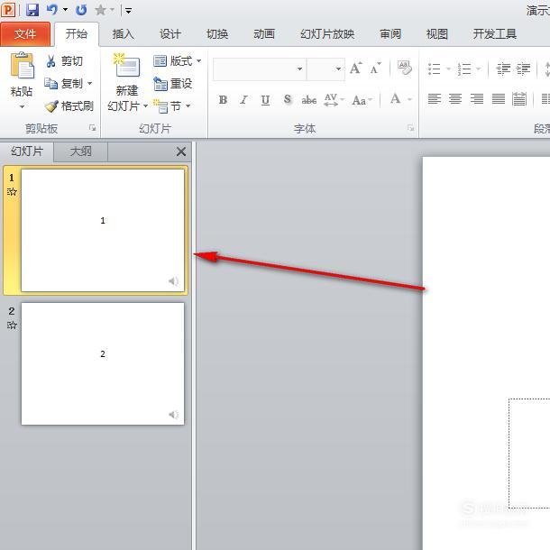Toggle Center text alignment
Image resolution: width=550 pixels, height=550 pixels.
click(x=455, y=99)
